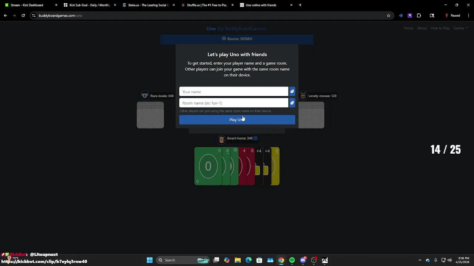The height and width of the screenshot is (266, 474).
Task: Click the buddyboardgames.com/uno address bar
Action: tap(211, 16)
